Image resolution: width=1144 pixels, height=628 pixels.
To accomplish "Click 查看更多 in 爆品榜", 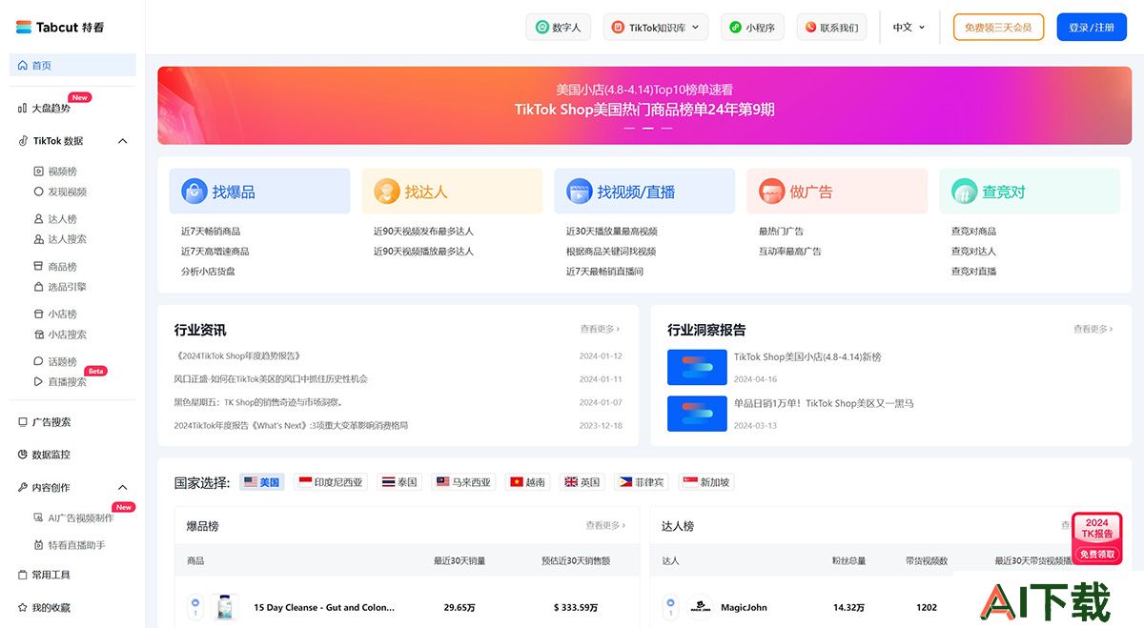I will 606,526.
